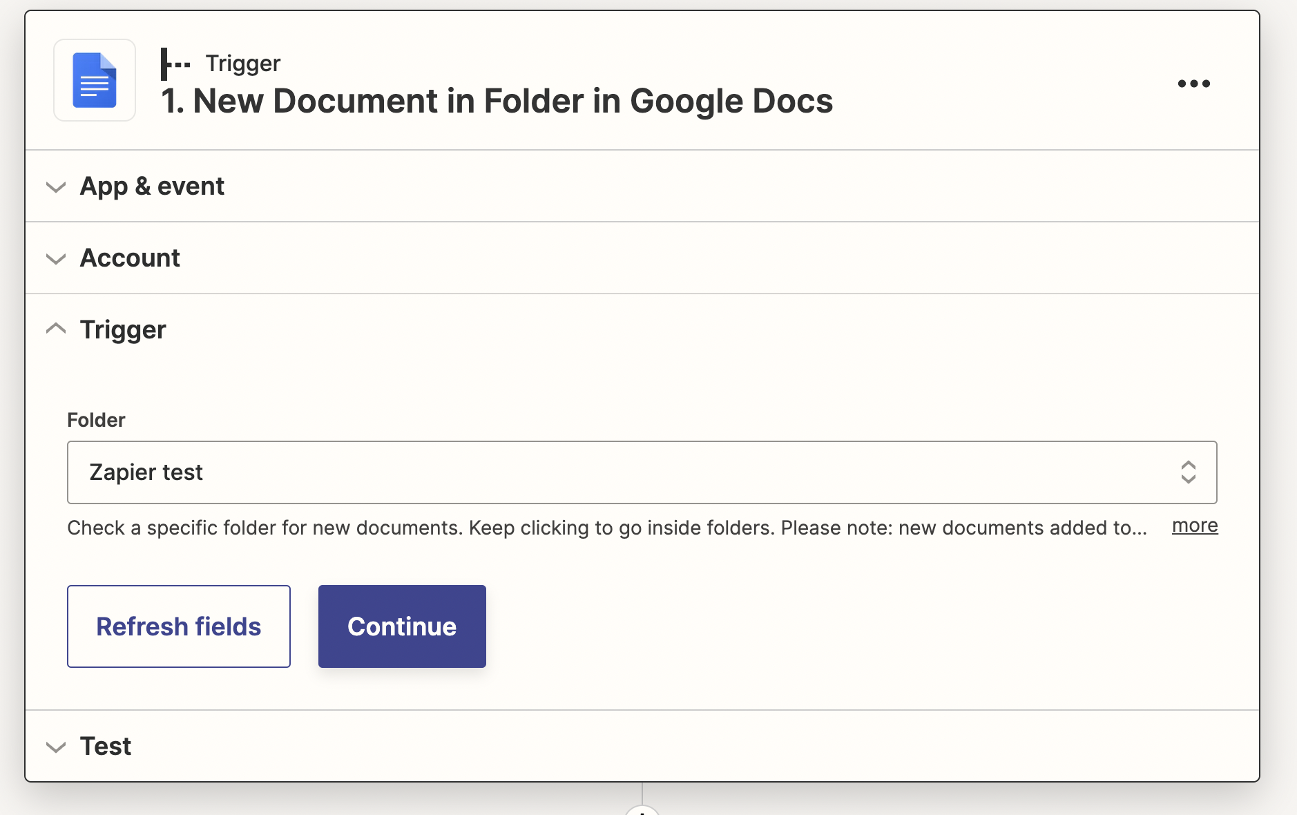The height and width of the screenshot is (815, 1297).
Task: Click the more link after the helper text
Action: pos(1195,526)
